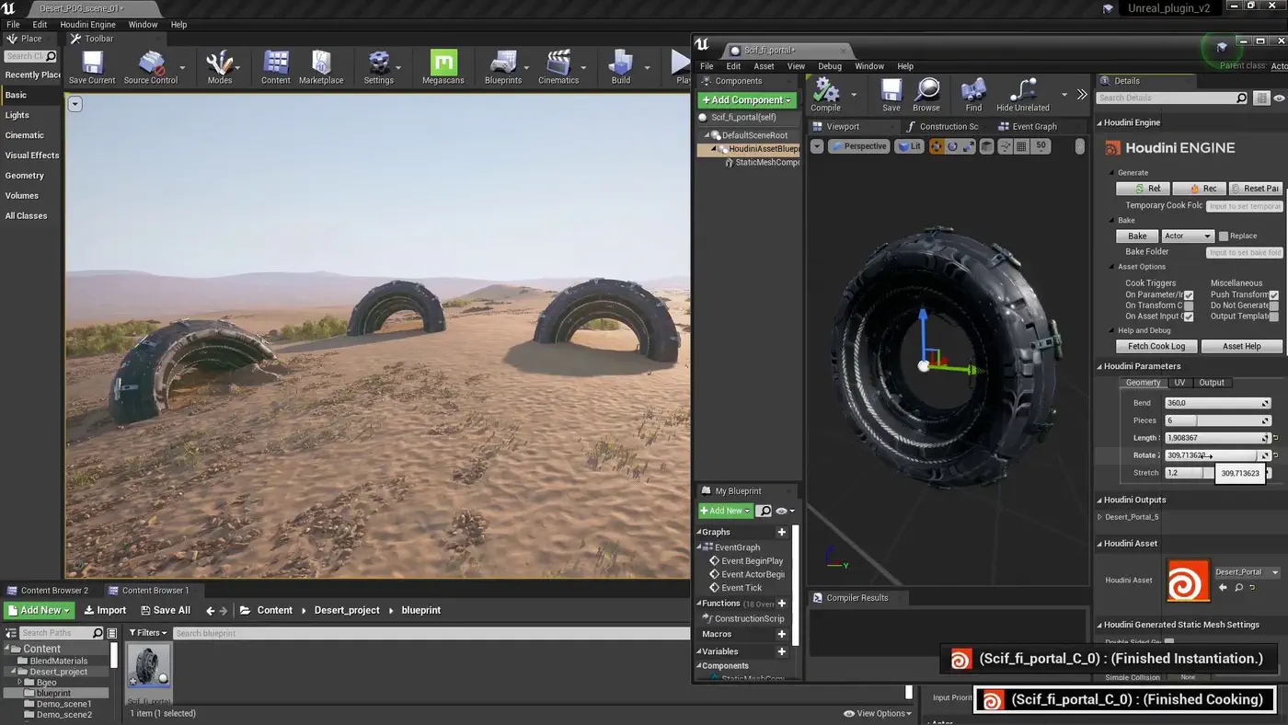Toggle the Replace bake checkbox
Screen dimensions: 1288x725
tap(1224, 236)
